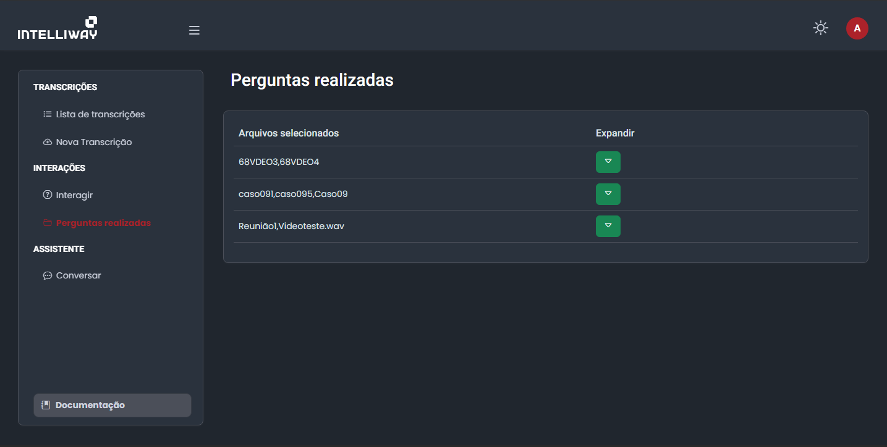Click the chat bubble icon beside Conversar
This screenshot has width=887, height=447.
[48, 276]
